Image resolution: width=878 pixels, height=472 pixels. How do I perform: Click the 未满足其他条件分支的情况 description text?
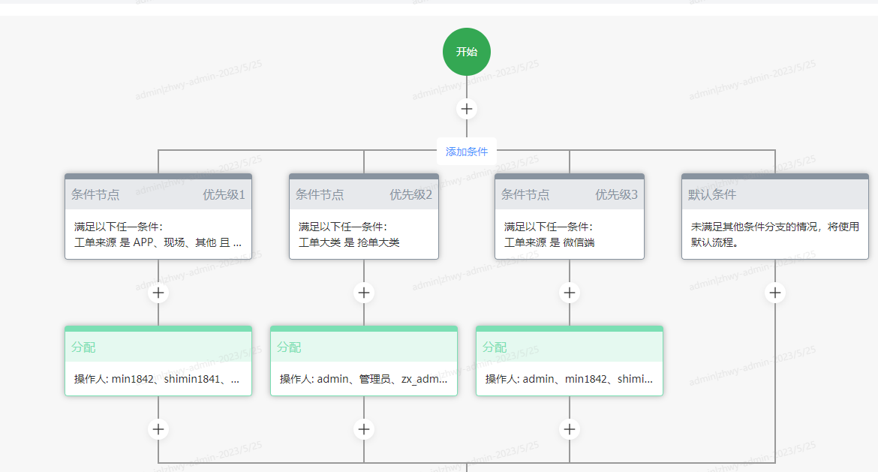click(x=775, y=234)
